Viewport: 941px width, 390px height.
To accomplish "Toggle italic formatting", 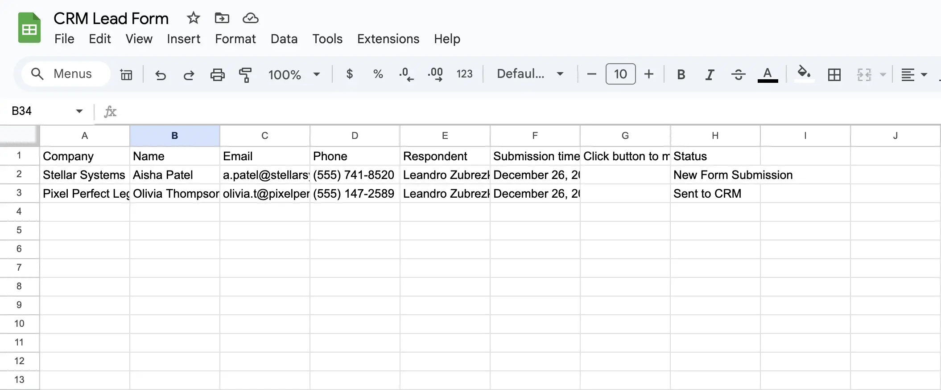I will (710, 75).
